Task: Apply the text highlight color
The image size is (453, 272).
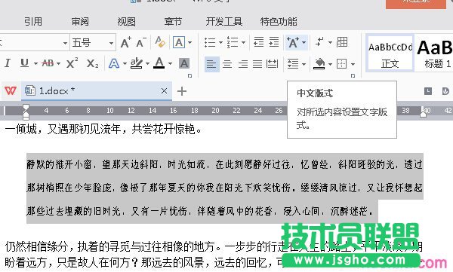Action: coord(136,63)
